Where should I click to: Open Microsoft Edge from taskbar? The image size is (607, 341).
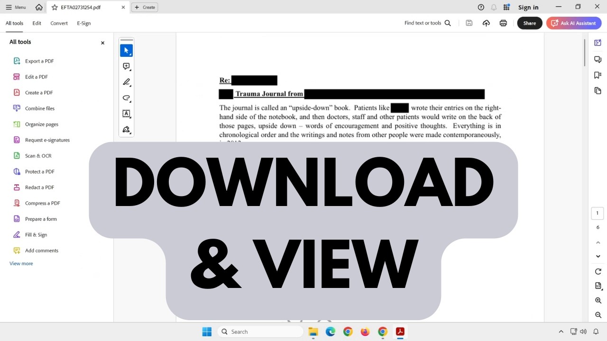[x=331, y=332]
